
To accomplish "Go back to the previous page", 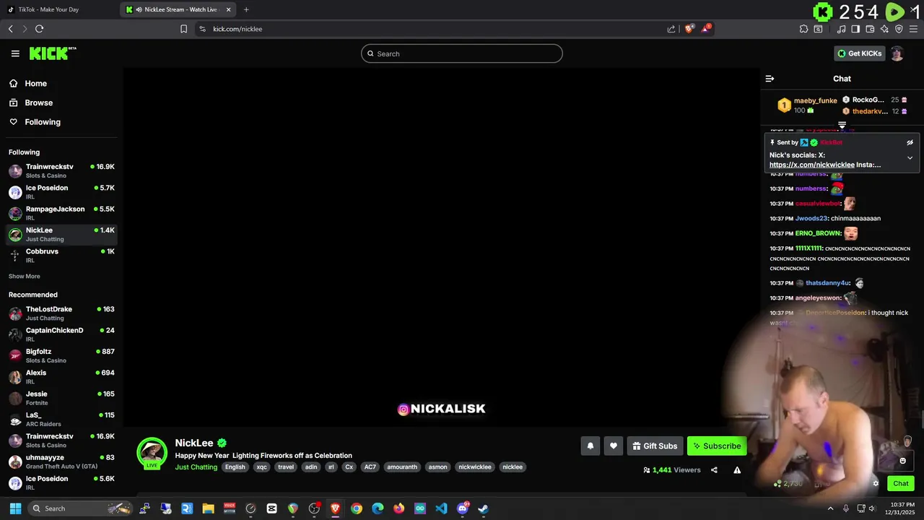I will click(x=10, y=29).
